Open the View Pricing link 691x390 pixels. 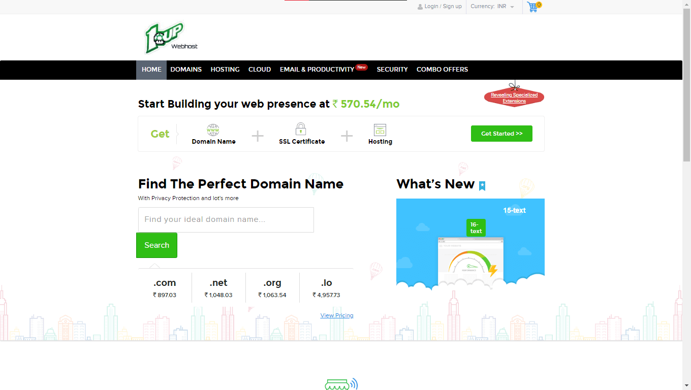coord(336,315)
